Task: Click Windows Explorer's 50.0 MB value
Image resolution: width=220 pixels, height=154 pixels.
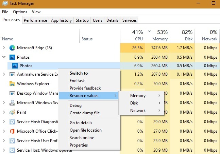Action: 157,84
